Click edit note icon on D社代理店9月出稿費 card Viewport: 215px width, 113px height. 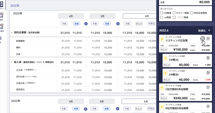[x=208, y=106]
